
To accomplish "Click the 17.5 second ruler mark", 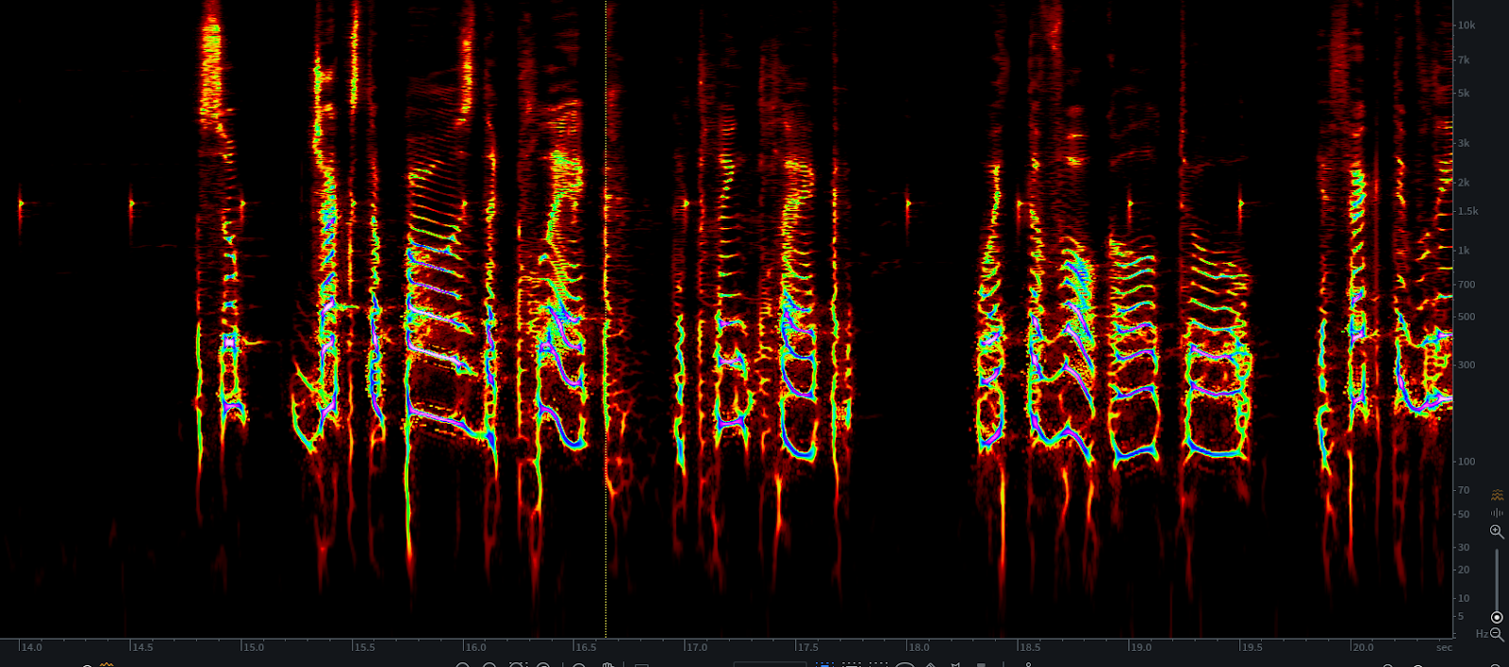I will click(807, 647).
